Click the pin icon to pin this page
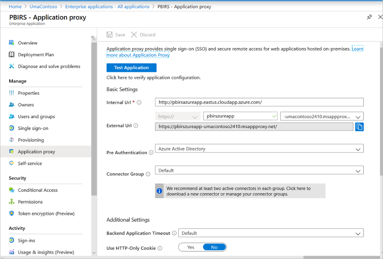 click(369, 17)
